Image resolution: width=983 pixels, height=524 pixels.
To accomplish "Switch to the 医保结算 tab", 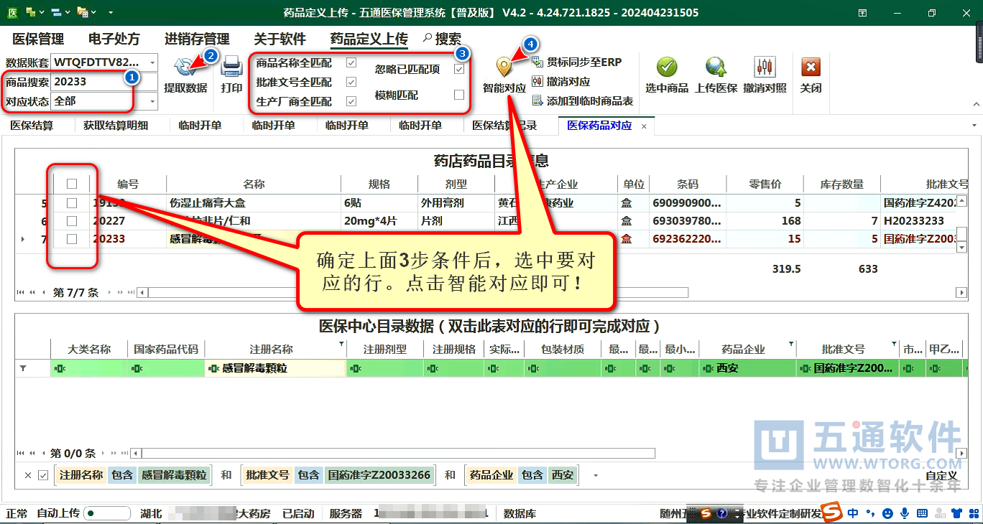I will click(x=32, y=125).
